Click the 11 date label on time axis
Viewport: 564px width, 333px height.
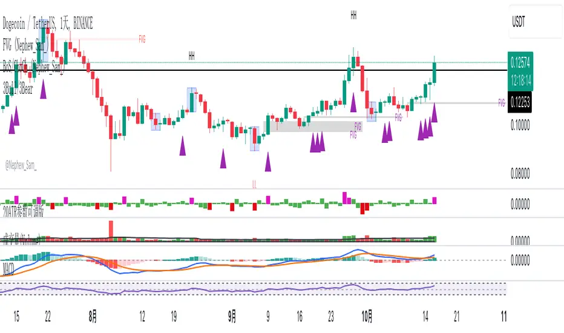point(503,317)
